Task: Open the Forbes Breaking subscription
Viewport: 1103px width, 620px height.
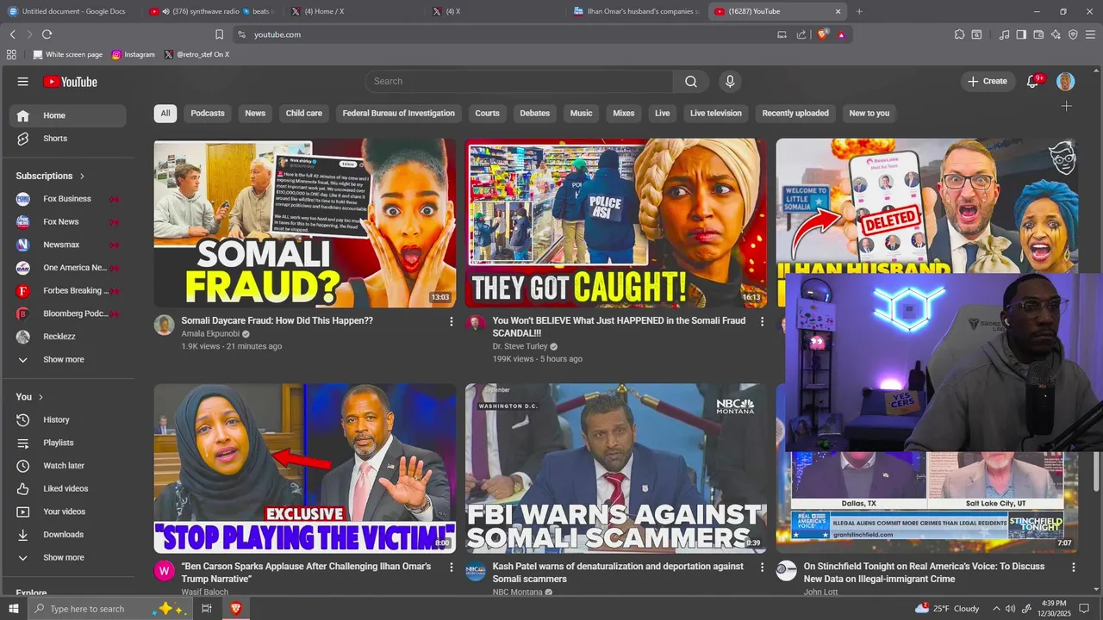Action: point(67,291)
